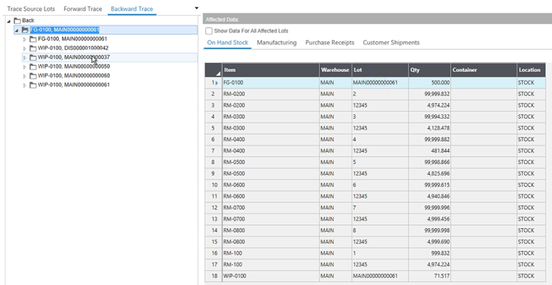The width and height of the screenshot is (552, 285).
Task: Click the Warehouse column header
Action: 335,70
